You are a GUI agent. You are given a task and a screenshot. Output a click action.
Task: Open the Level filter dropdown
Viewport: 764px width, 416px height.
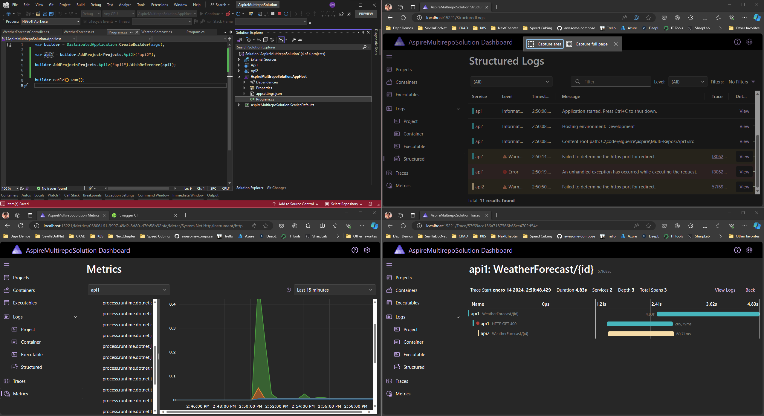(687, 82)
